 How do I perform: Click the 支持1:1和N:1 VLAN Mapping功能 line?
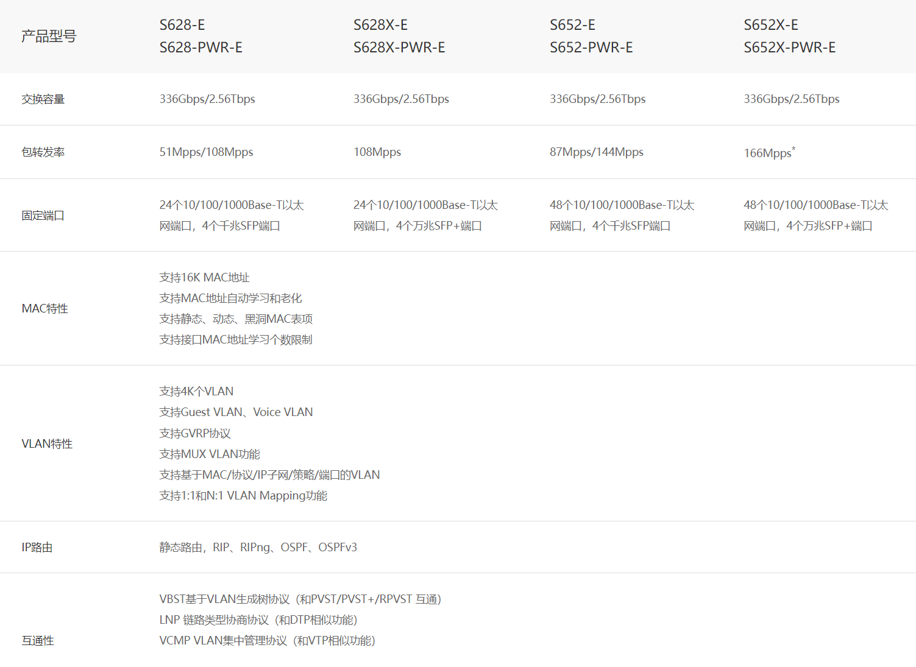(243, 496)
